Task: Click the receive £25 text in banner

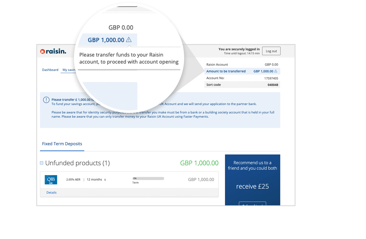Action: click(252, 186)
